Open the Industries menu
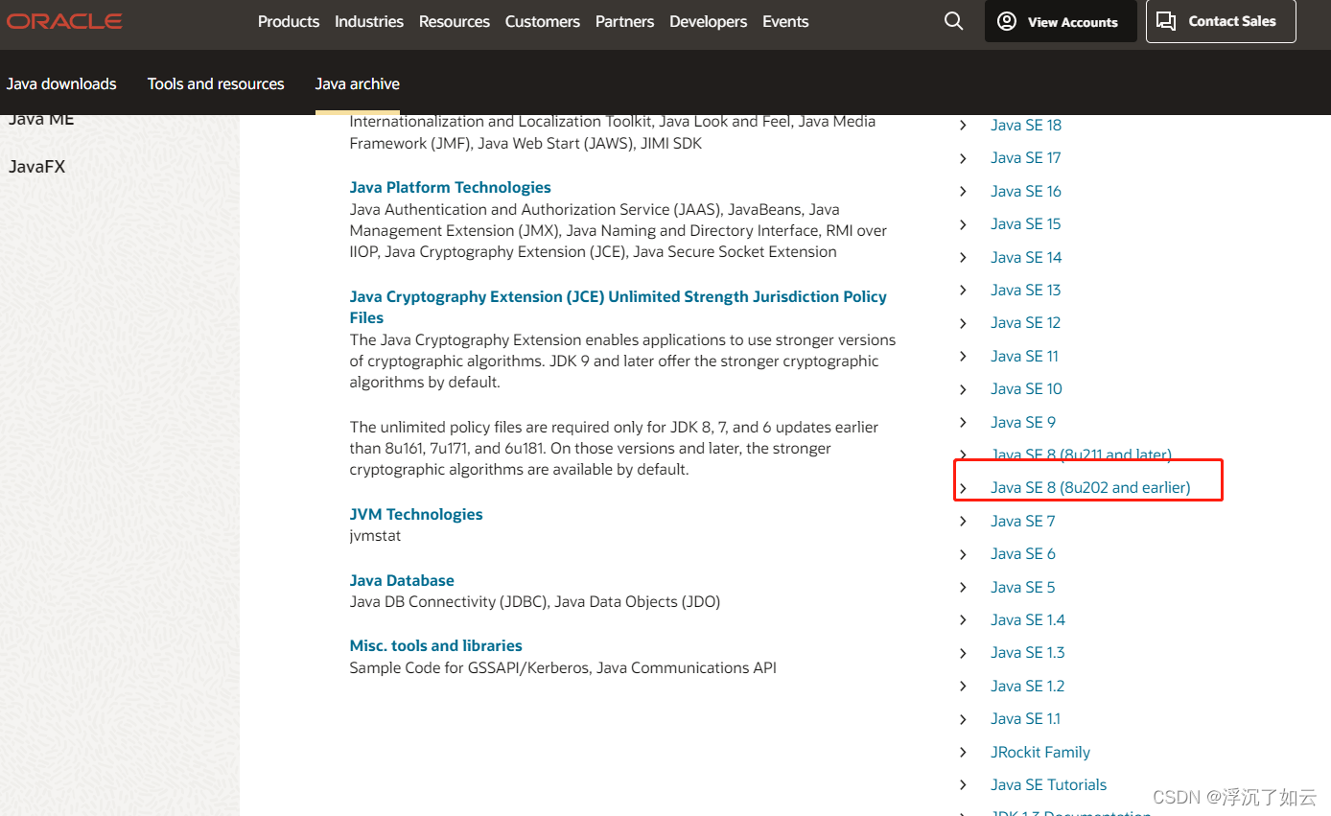 click(369, 21)
